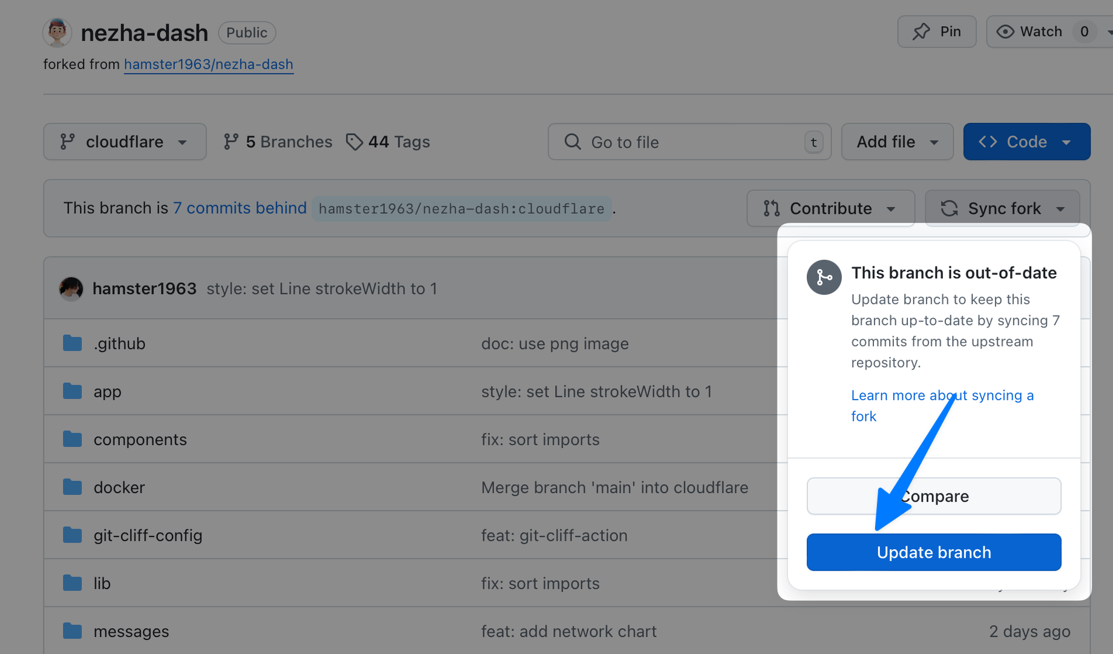Click the Compare button in sync popup

point(934,496)
